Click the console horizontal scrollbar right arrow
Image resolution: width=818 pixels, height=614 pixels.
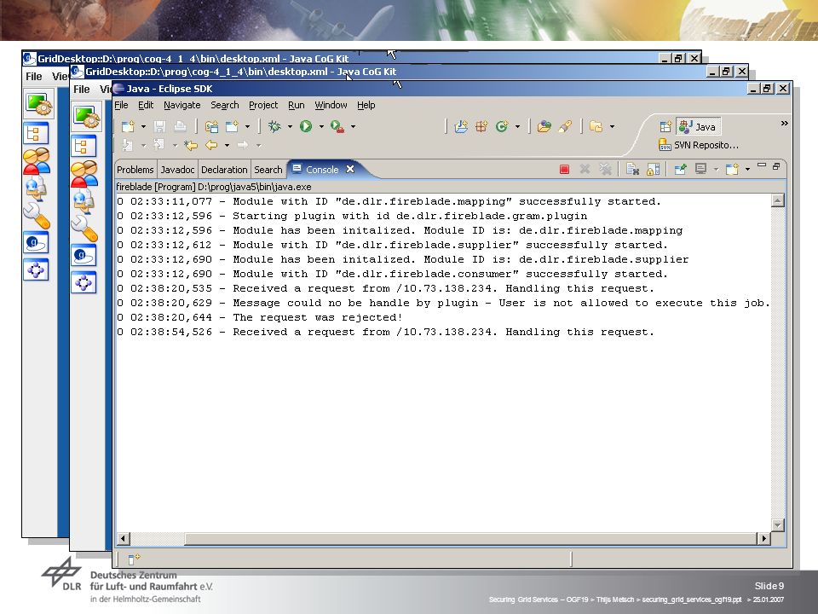pyautogui.click(x=763, y=538)
